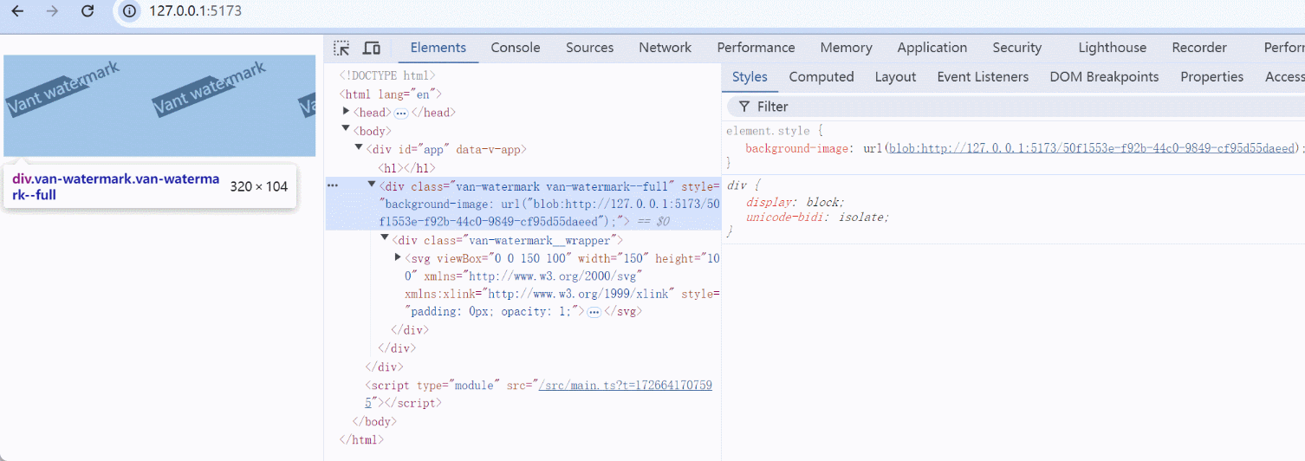The image size is (1305, 461).
Task: Select the Computed sidebar tab
Action: [821, 77]
